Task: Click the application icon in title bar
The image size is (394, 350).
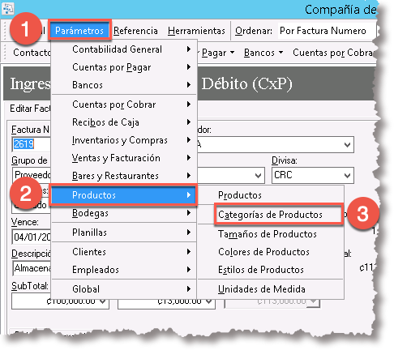Action: [7, 8]
